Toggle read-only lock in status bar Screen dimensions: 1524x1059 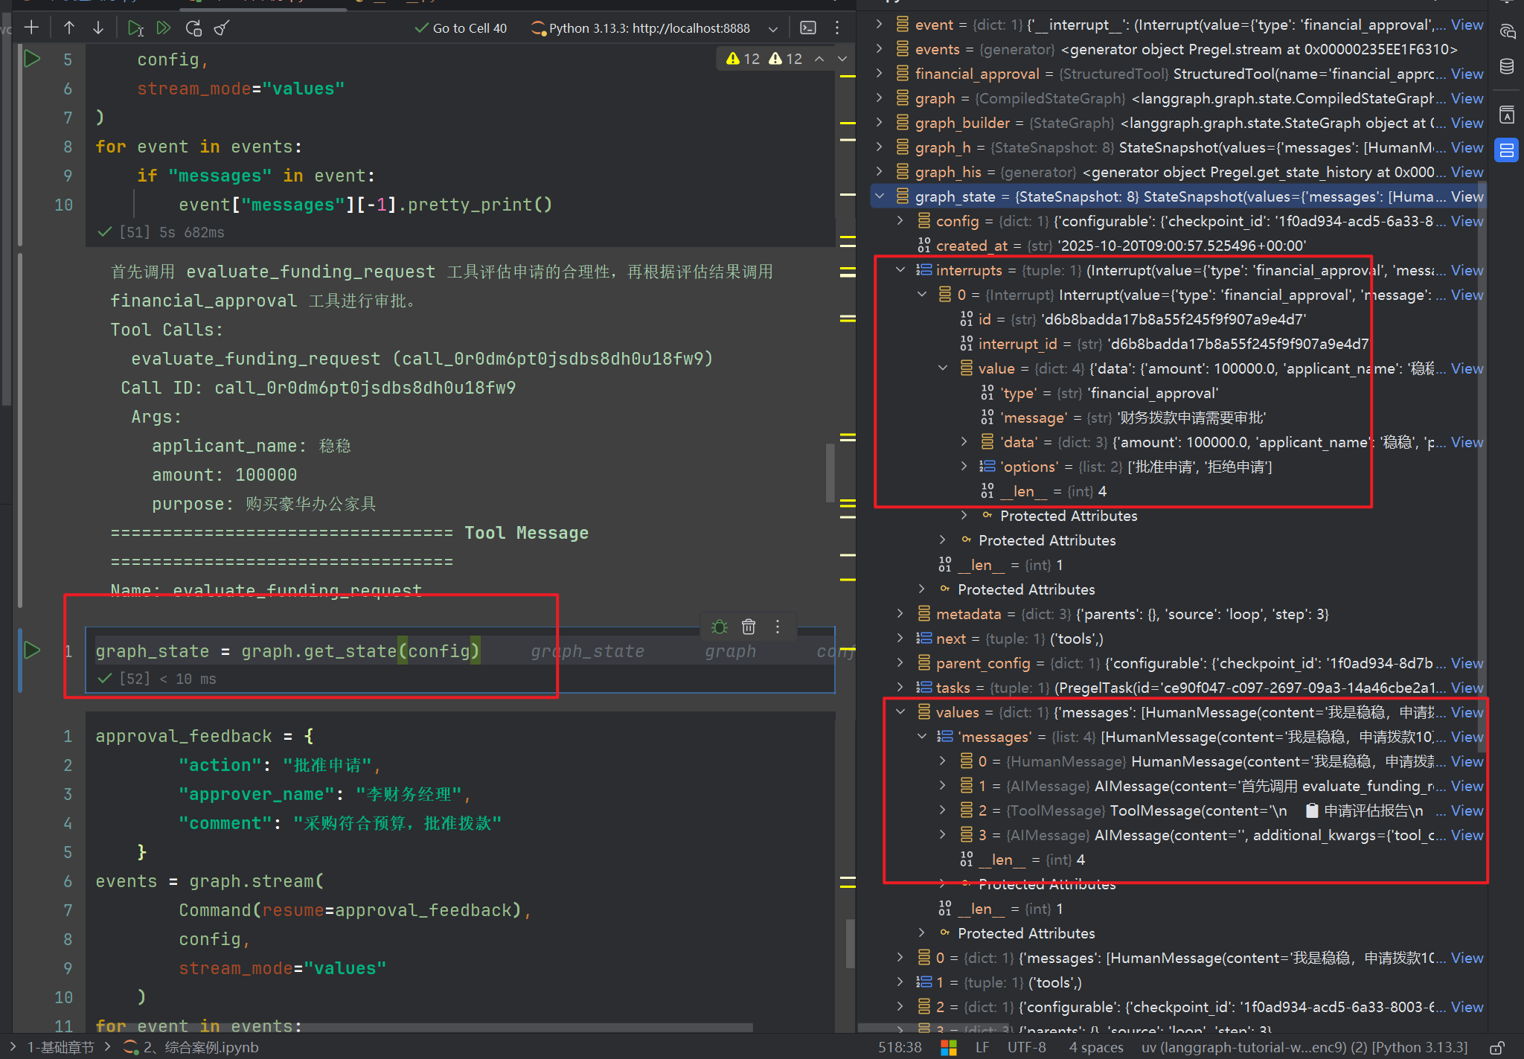tap(1497, 1047)
